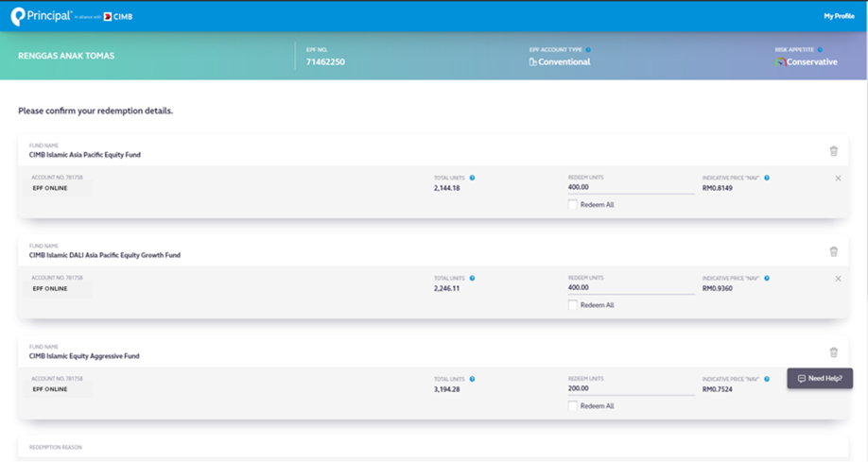
Task: Select fund name CIMB Islamic Asia Pacific Equity Fund
Action: [85, 155]
